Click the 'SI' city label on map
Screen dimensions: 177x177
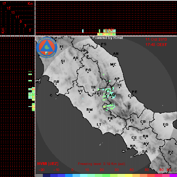point(63,61)
